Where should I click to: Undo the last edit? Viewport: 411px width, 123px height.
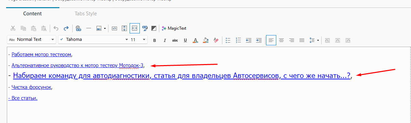[56, 28]
